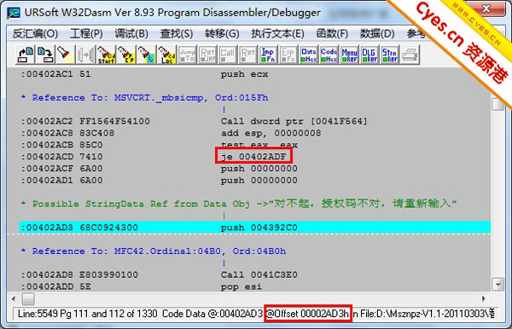Open the 反汇编(O) menu

35,33
